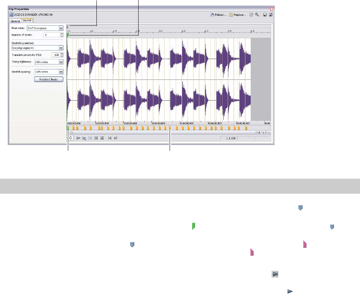Click the Transient sensitivity value field
The width and height of the screenshot is (360, 295).
click(x=56, y=55)
